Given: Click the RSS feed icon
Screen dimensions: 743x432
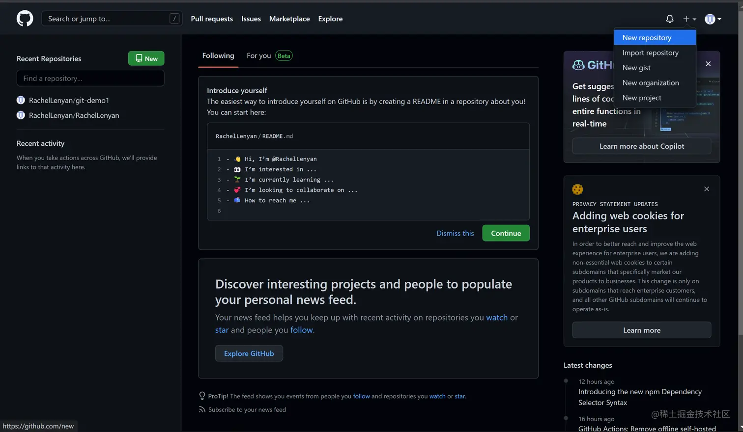Looking at the screenshot, I should 202,409.
